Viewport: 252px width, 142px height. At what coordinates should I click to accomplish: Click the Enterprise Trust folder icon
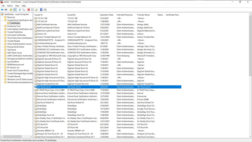[5, 26]
